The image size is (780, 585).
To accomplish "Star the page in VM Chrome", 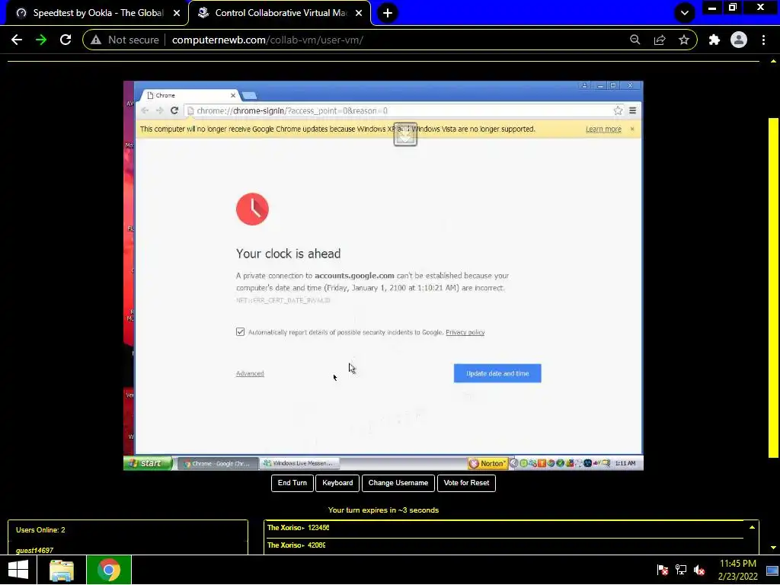I will 618,110.
